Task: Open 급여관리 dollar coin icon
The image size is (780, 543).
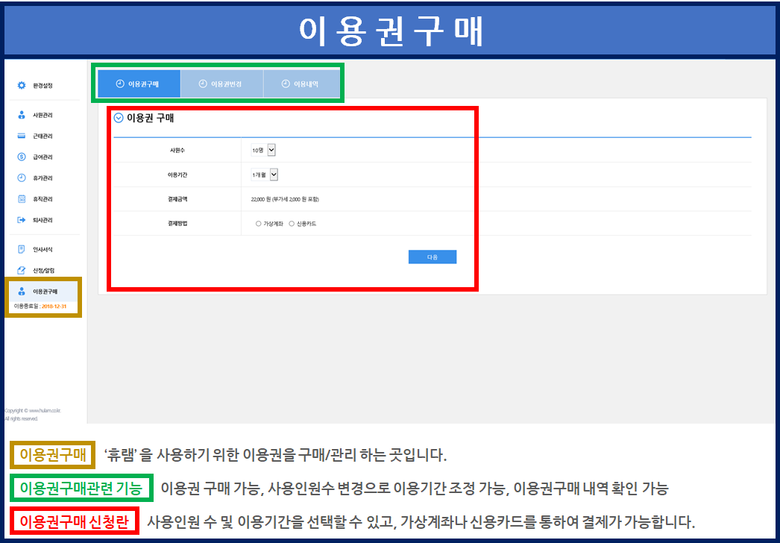Action: pos(22,157)
